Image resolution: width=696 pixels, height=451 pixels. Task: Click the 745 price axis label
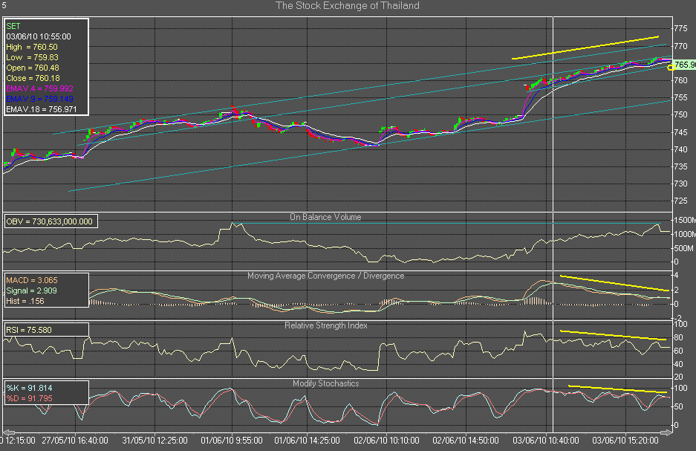pyautogui.click(x=680, y=132)
